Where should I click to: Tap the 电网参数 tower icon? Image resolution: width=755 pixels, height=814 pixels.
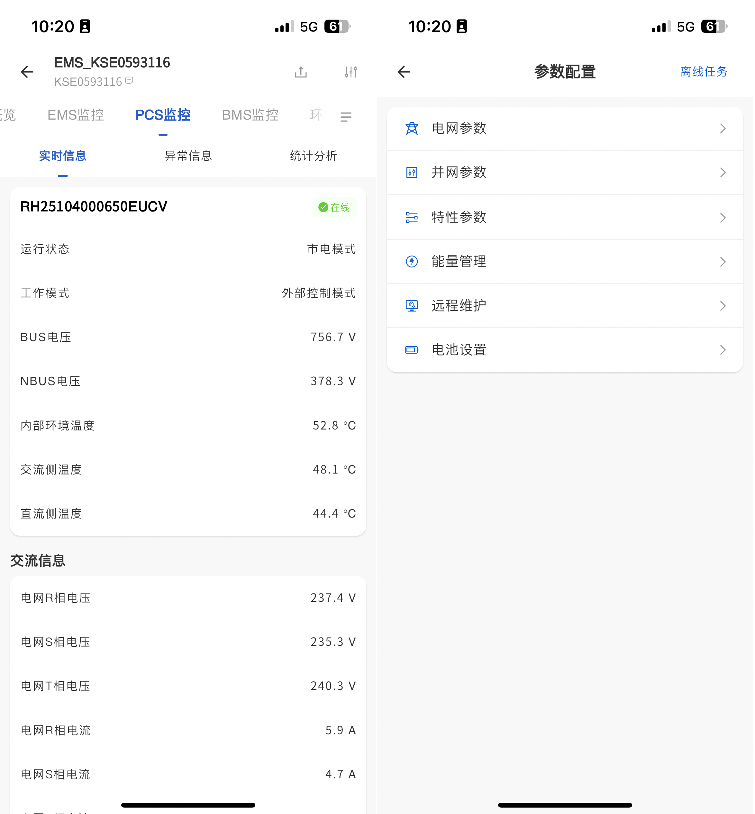click(412, 128)
